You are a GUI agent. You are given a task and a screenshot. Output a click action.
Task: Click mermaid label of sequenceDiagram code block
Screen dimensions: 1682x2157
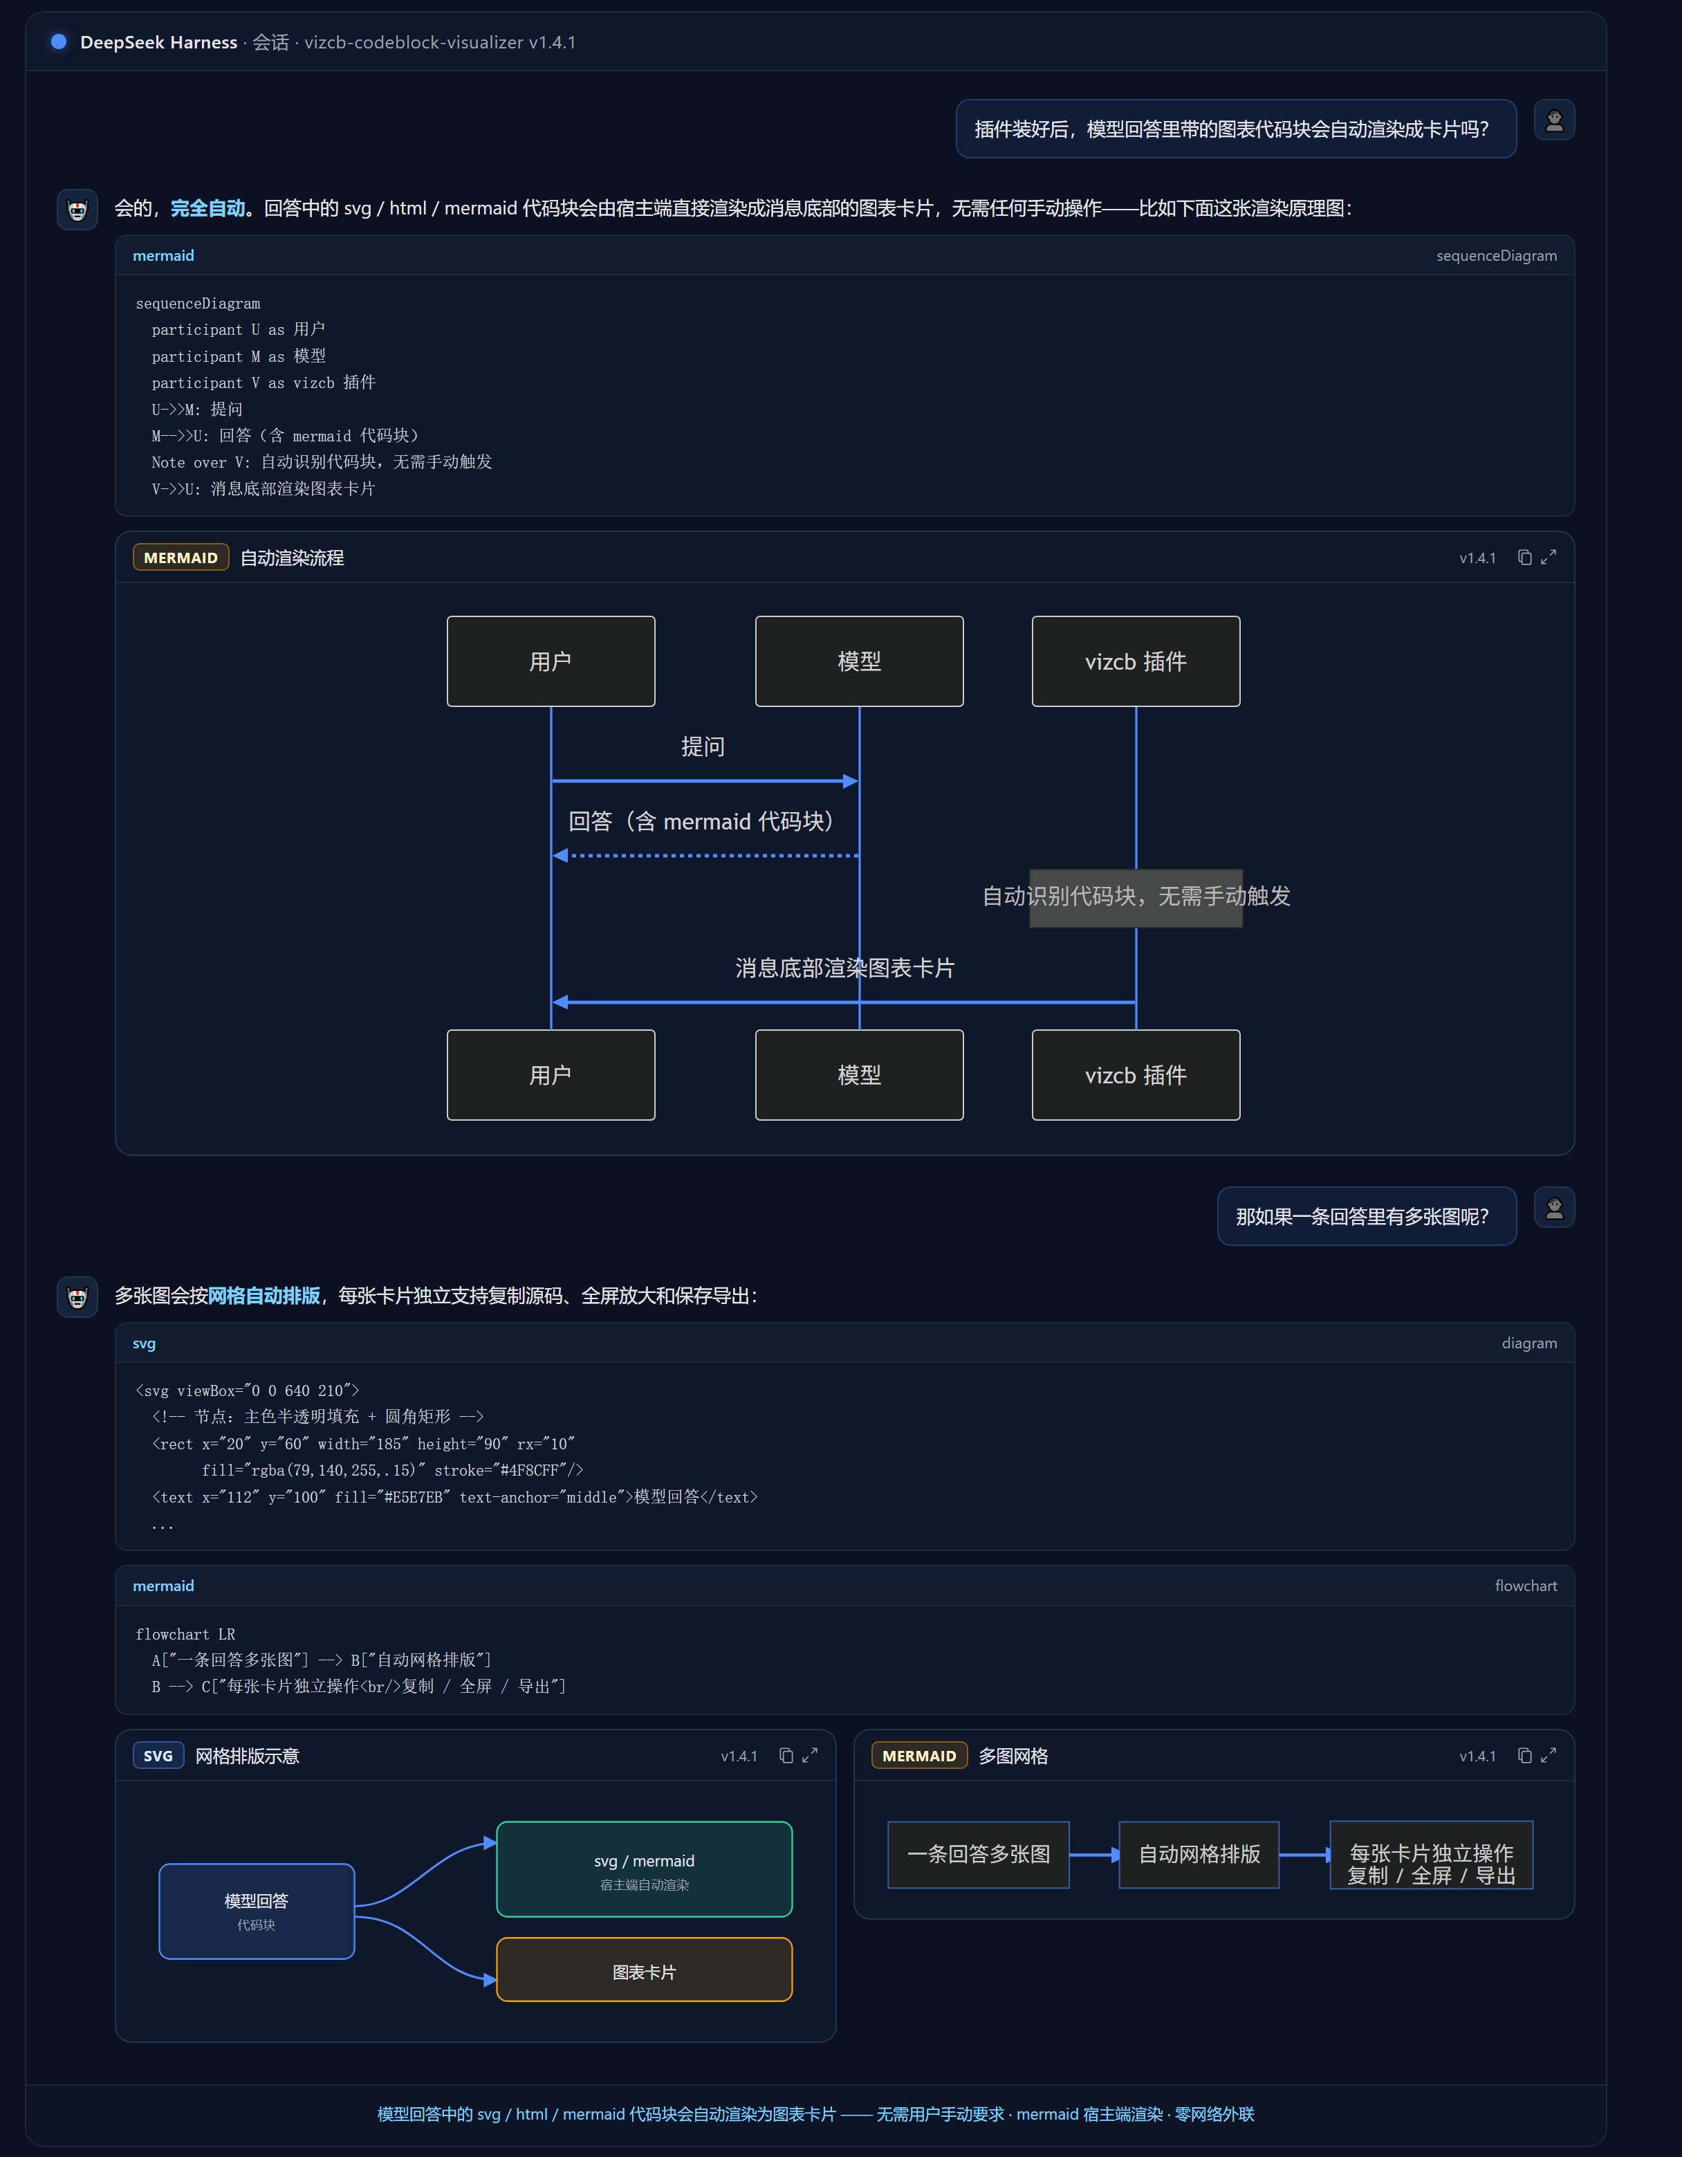(x=163, y=256)
